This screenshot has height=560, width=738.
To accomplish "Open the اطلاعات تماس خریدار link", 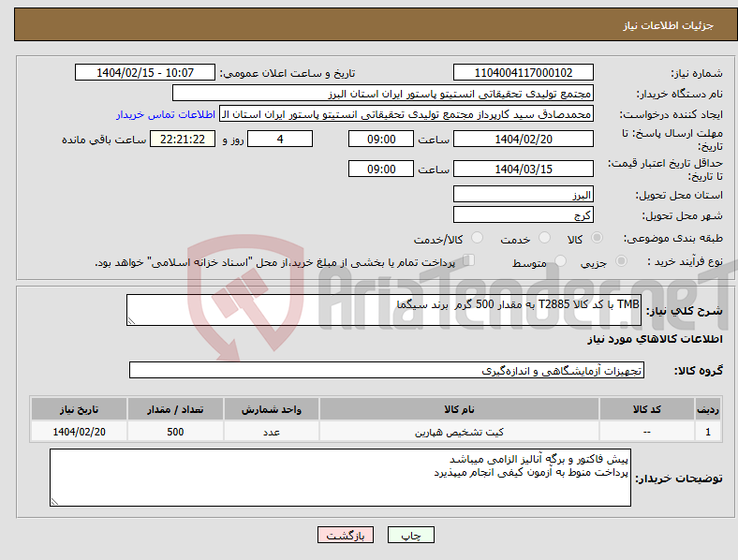I will tap(166, 114).
